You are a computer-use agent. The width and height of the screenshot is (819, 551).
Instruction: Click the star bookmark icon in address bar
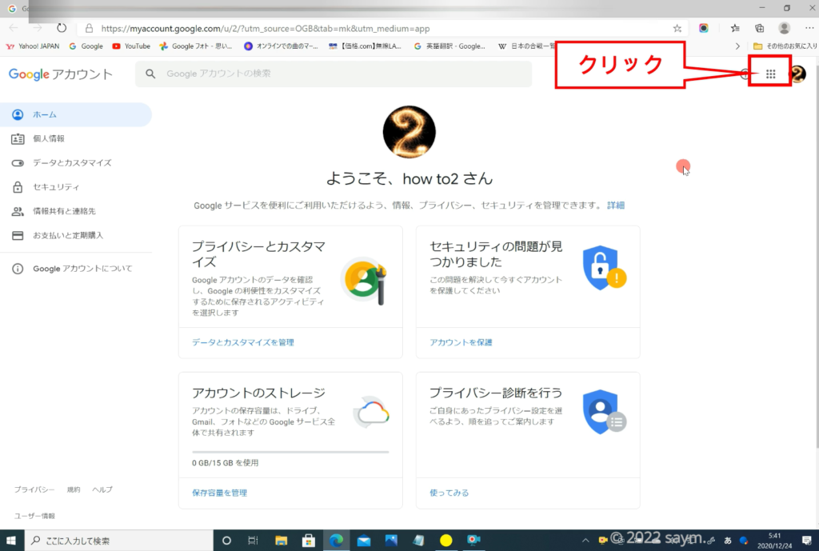pos(677,28)
